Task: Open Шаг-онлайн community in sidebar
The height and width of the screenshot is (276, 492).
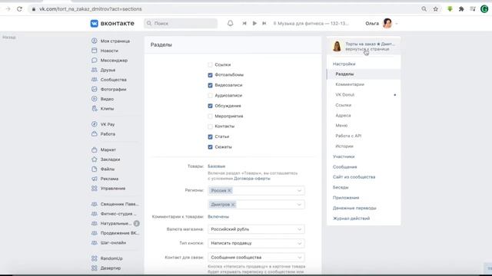Action: point(113,243)
